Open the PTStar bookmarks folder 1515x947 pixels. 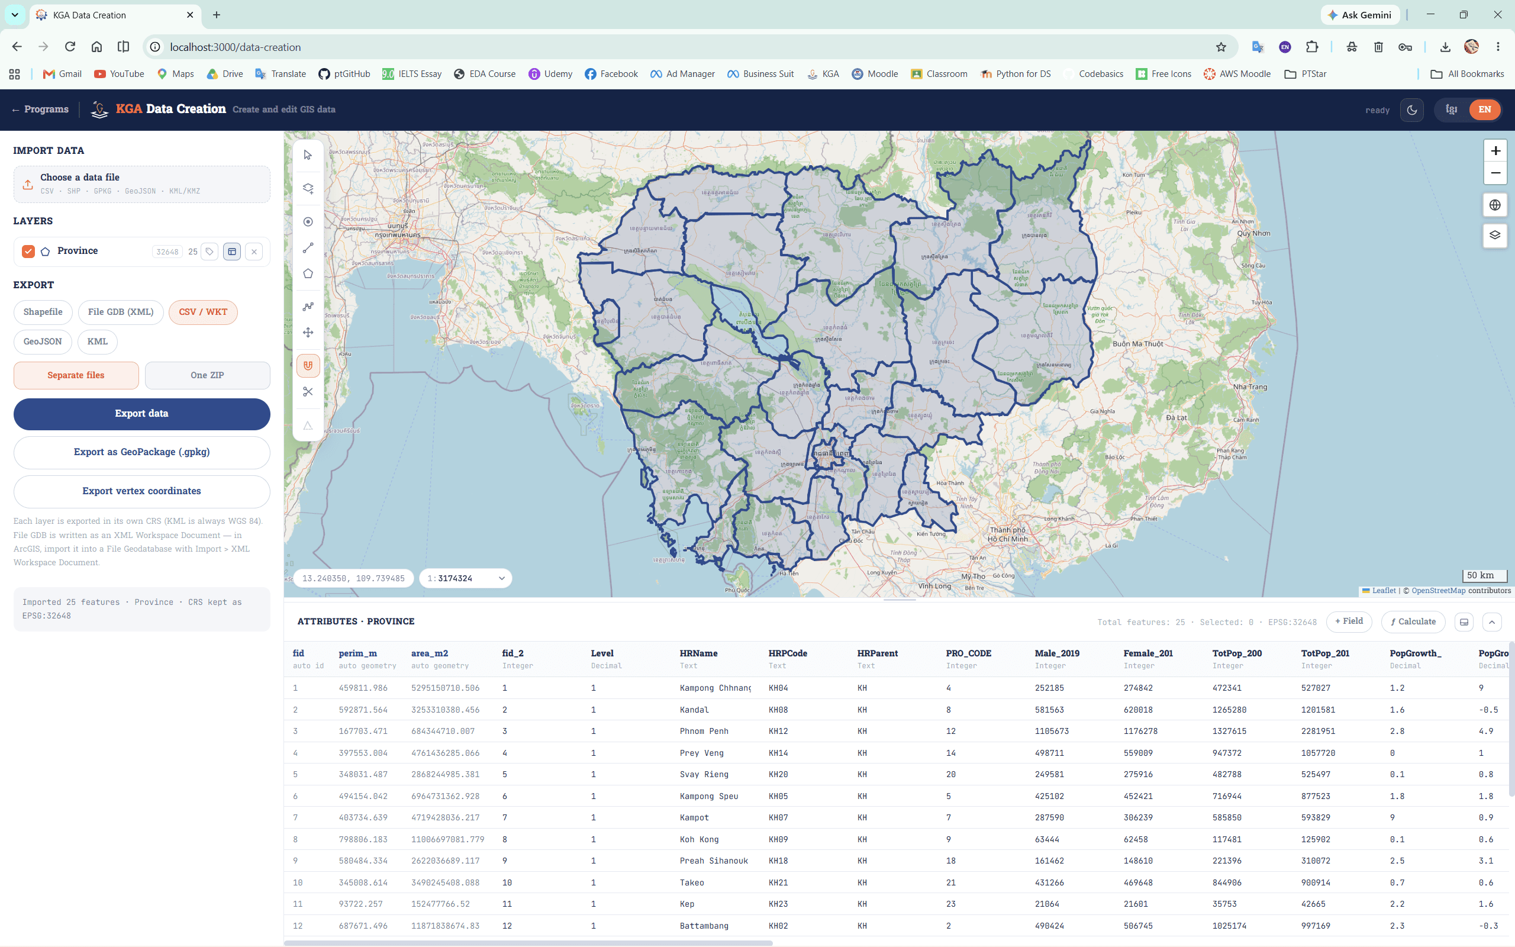tap(1305, 74)
